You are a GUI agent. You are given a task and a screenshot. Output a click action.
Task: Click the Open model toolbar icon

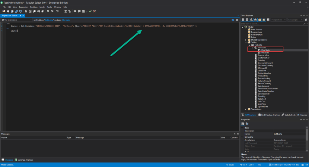(4, 11)
